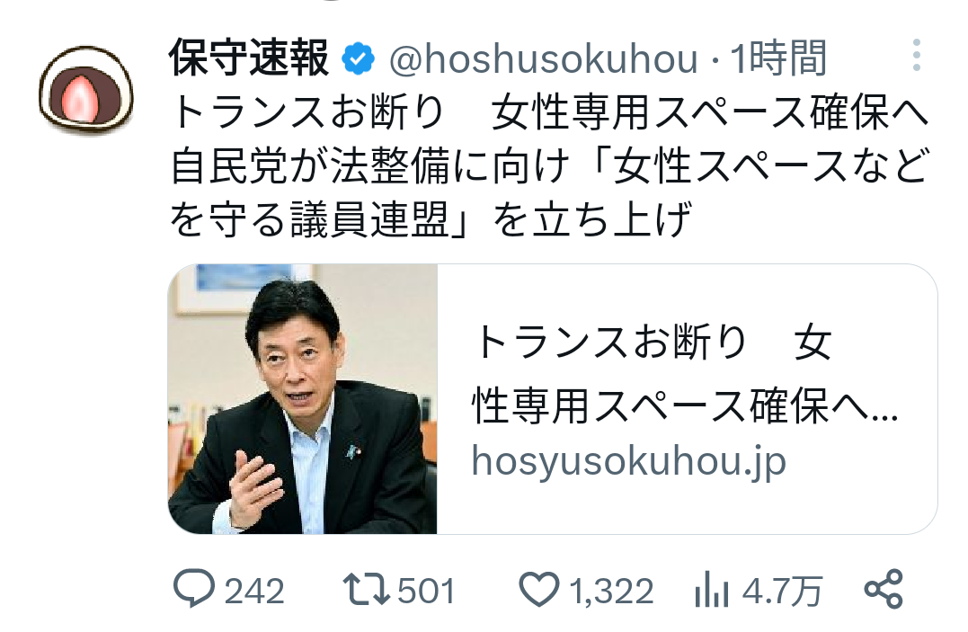Click the 保守速報 display name
The image size is (968, 632).
(249, 58)
